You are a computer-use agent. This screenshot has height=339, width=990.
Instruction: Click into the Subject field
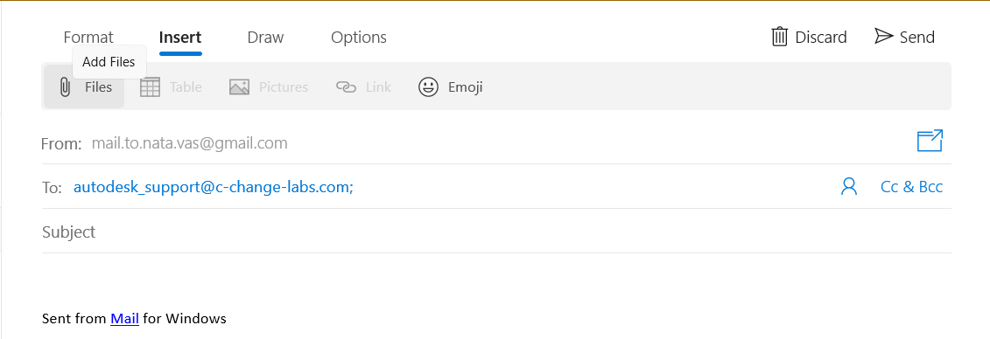click(496, 232)
